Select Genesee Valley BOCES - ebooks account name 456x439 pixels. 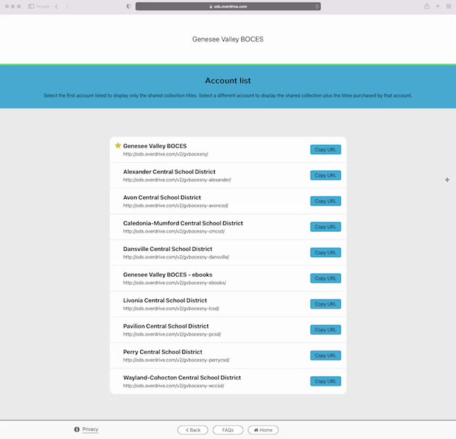[x=168, y=274]
